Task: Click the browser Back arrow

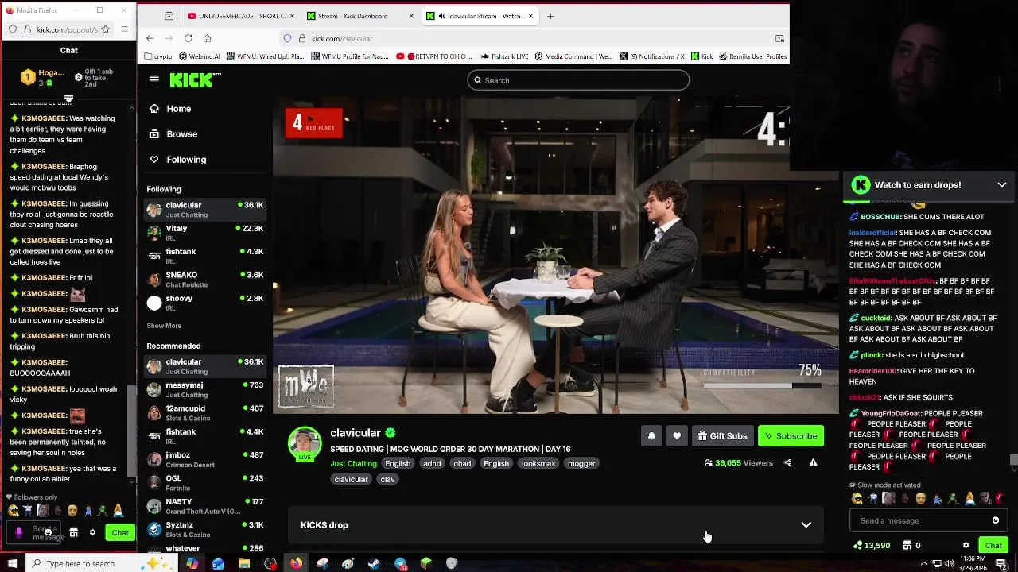Action: [150, 38]
